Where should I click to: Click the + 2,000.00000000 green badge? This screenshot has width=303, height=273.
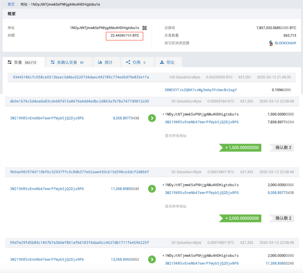pos(240,218)
